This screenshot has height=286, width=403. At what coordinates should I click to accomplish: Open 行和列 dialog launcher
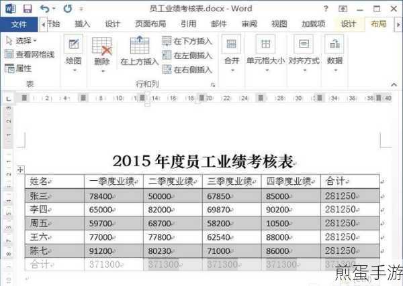pyautogui.click(x=213, y=85)
